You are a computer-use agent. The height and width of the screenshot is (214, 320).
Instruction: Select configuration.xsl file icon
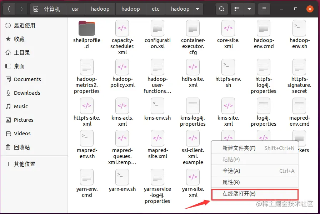pyautogui.click(x=157, y=28)
